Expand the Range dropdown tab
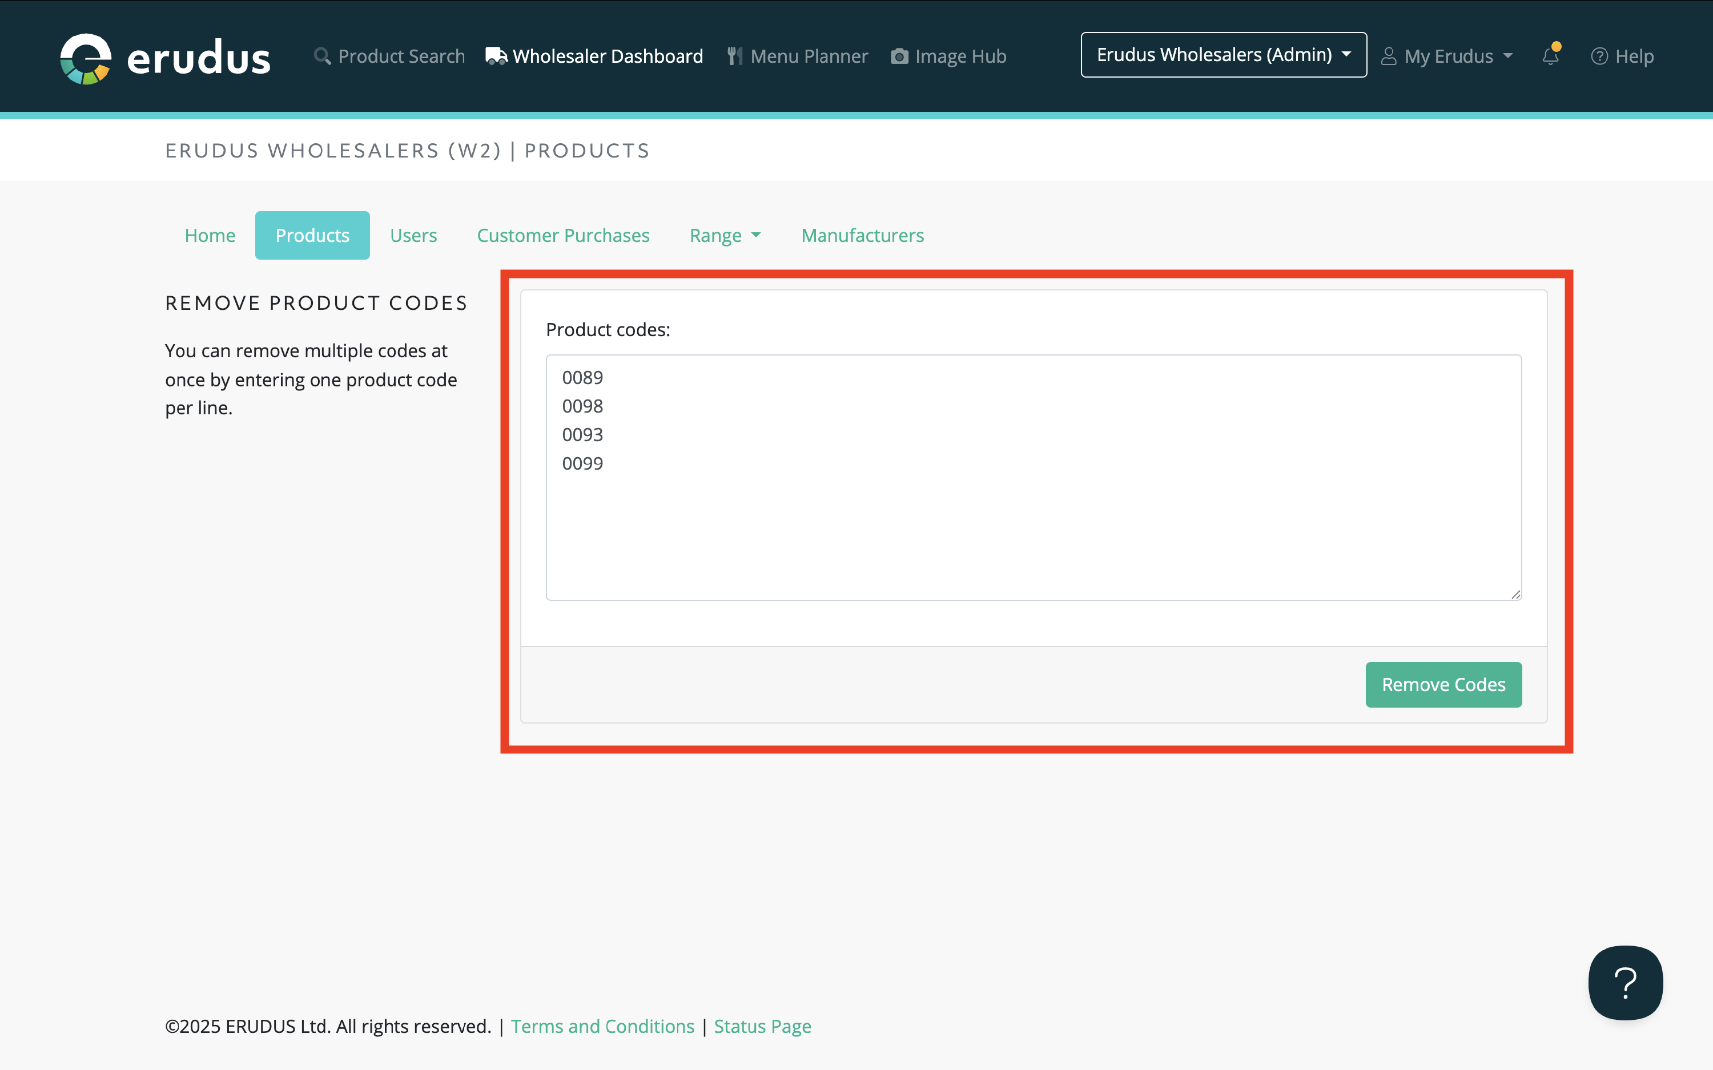The image size is (1713, 1070). 725,236
